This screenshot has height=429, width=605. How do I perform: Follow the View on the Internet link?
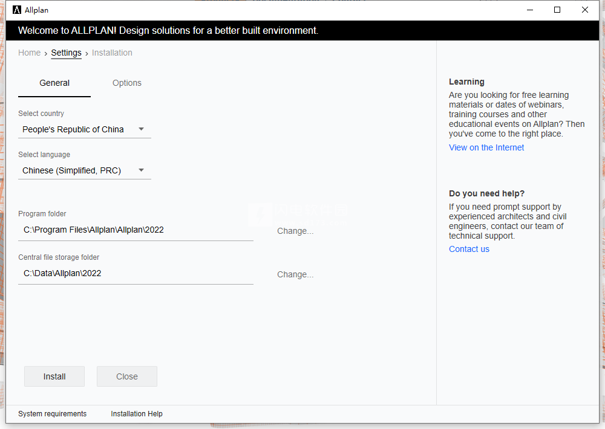click(x=486, y=147)
